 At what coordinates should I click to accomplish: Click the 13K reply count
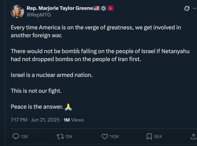tap(24, 137)
